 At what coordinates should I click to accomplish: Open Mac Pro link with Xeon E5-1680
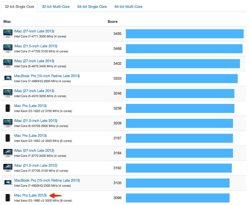[30, 195]
